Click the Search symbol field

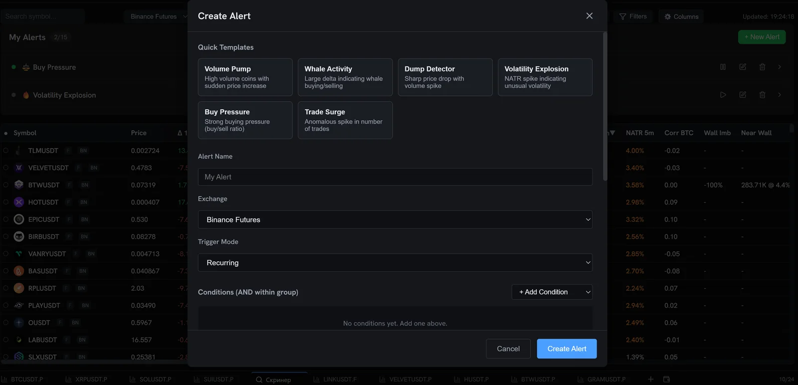[42, 16]
